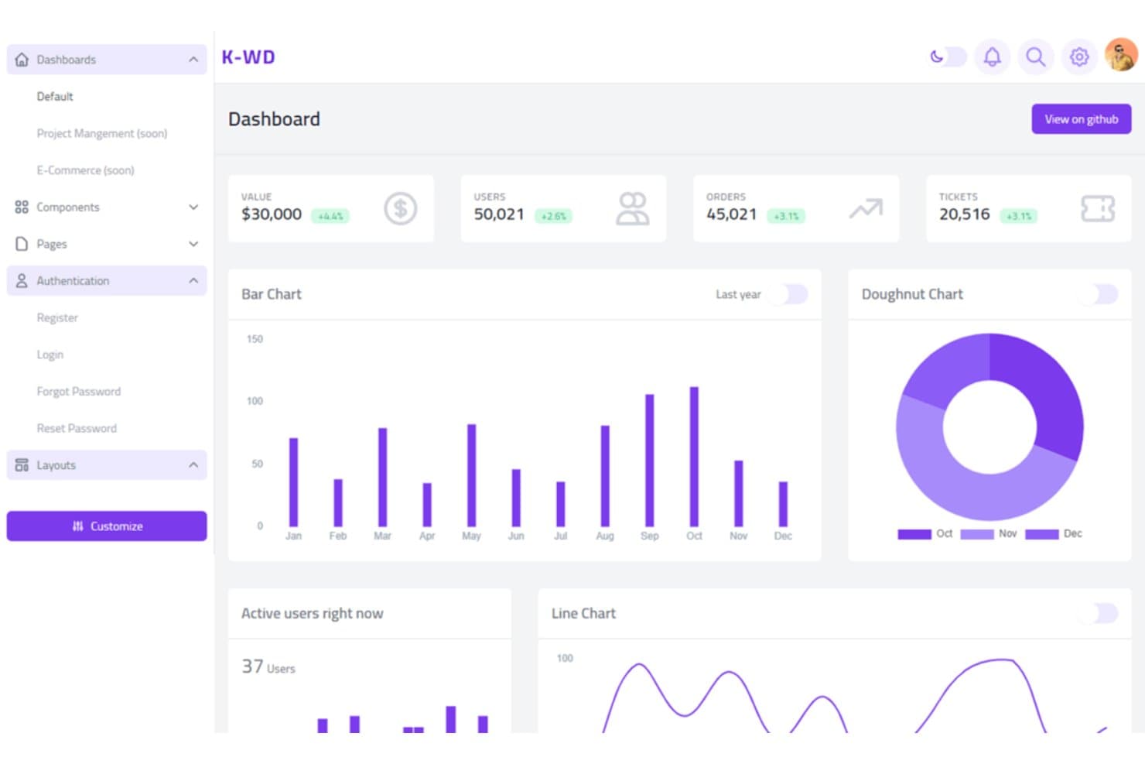Click the ticket icon in Tickets card
The image size is (1145, 764).
(x=1098, y=208)
